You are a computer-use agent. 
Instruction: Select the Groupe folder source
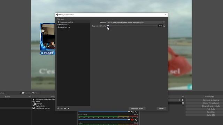coord(39,104)
